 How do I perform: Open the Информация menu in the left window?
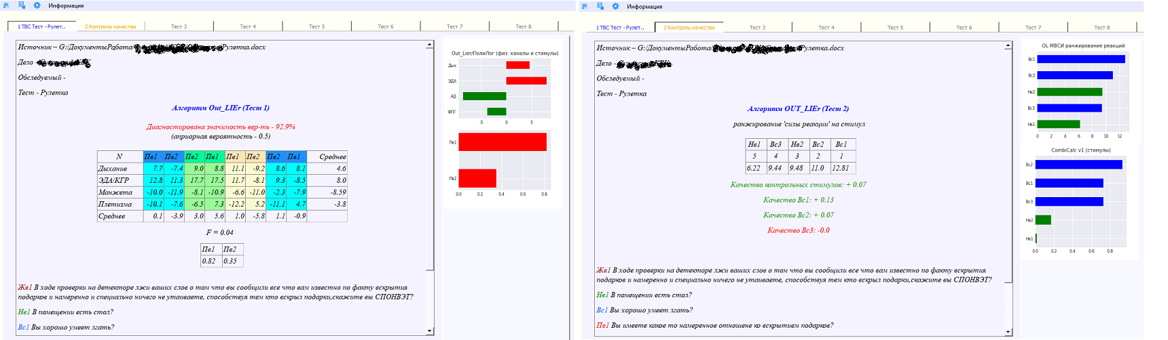66,5
